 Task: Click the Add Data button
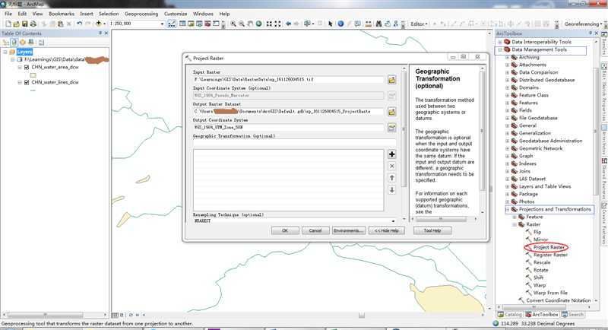click(x=99, y=24)
